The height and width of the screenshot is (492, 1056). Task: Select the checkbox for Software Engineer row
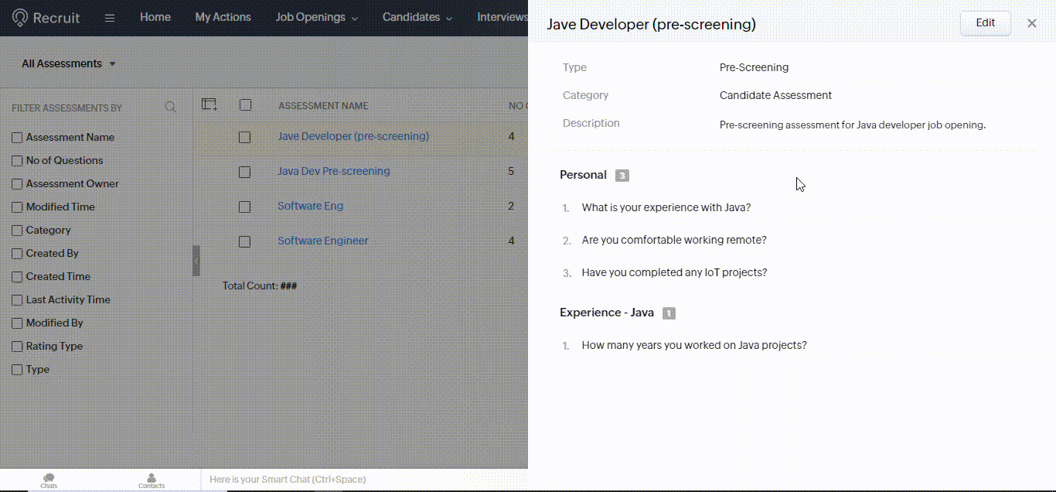(245, 241)
